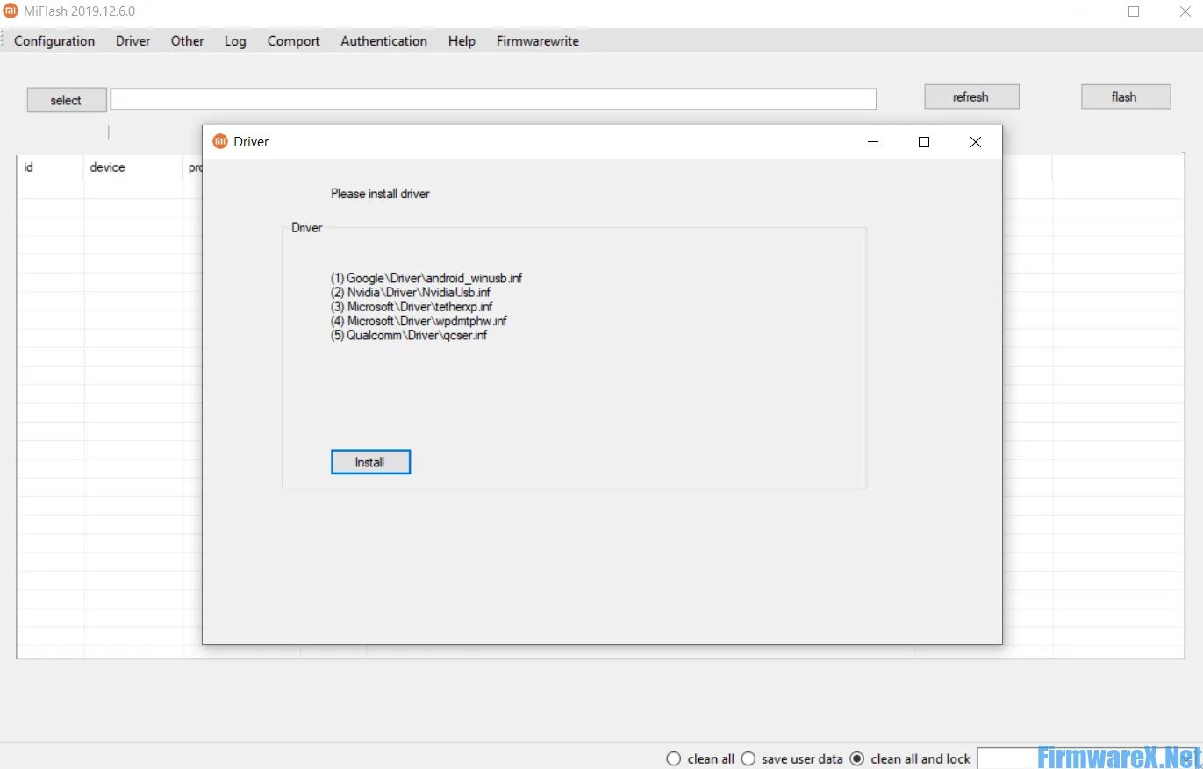Click the device column header
This screenshot has width=1203, height=769.
click(x=133, y=167)
